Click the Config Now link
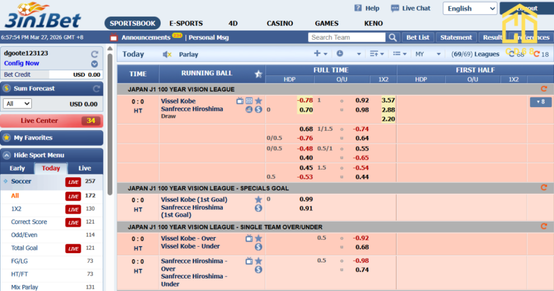This screenshot has height=291, width=554. tap(22, 63)
